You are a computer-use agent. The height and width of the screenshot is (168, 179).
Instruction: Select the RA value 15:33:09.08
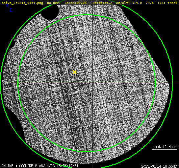pos(76,3)
